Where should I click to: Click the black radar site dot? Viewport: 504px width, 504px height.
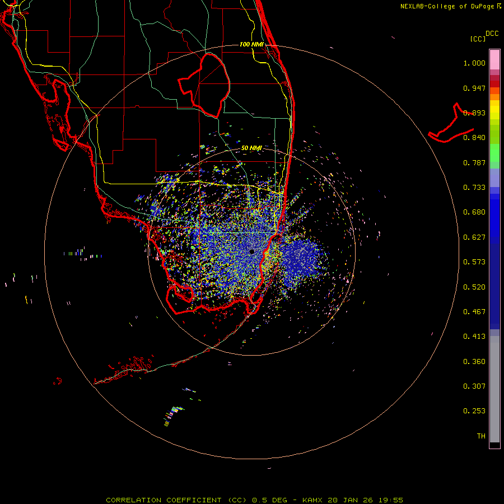[x=252, y=251]
